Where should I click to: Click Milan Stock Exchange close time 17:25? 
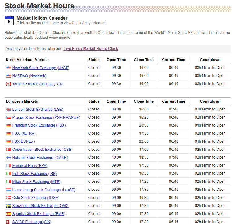click(144, 181)
